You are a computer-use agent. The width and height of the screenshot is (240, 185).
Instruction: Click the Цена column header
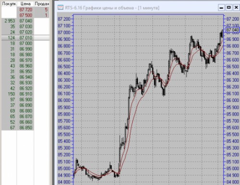(x=25, y=4)
